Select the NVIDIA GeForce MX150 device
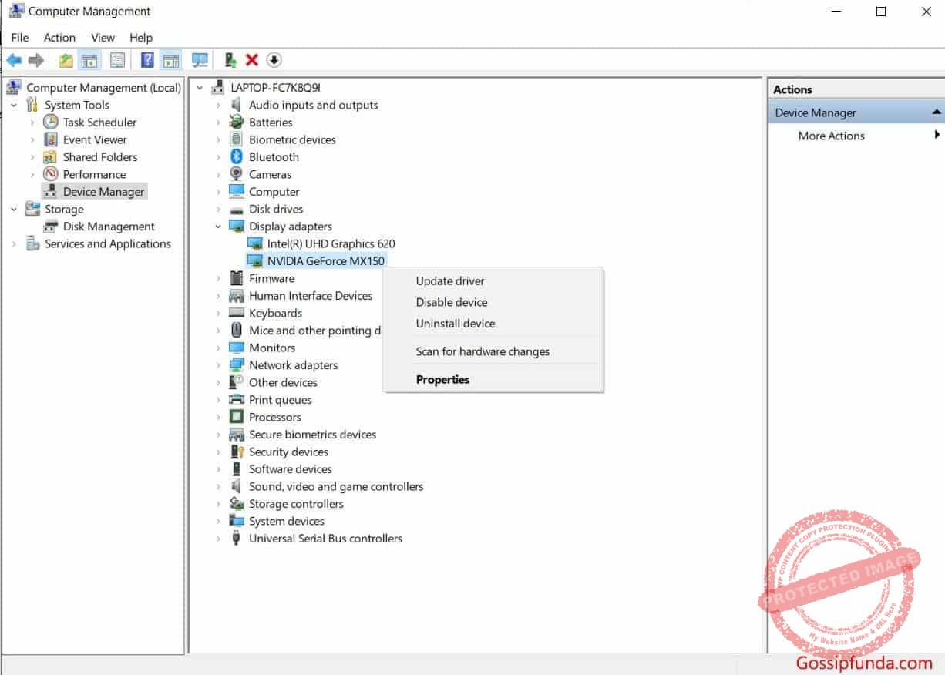 point(325,260)
